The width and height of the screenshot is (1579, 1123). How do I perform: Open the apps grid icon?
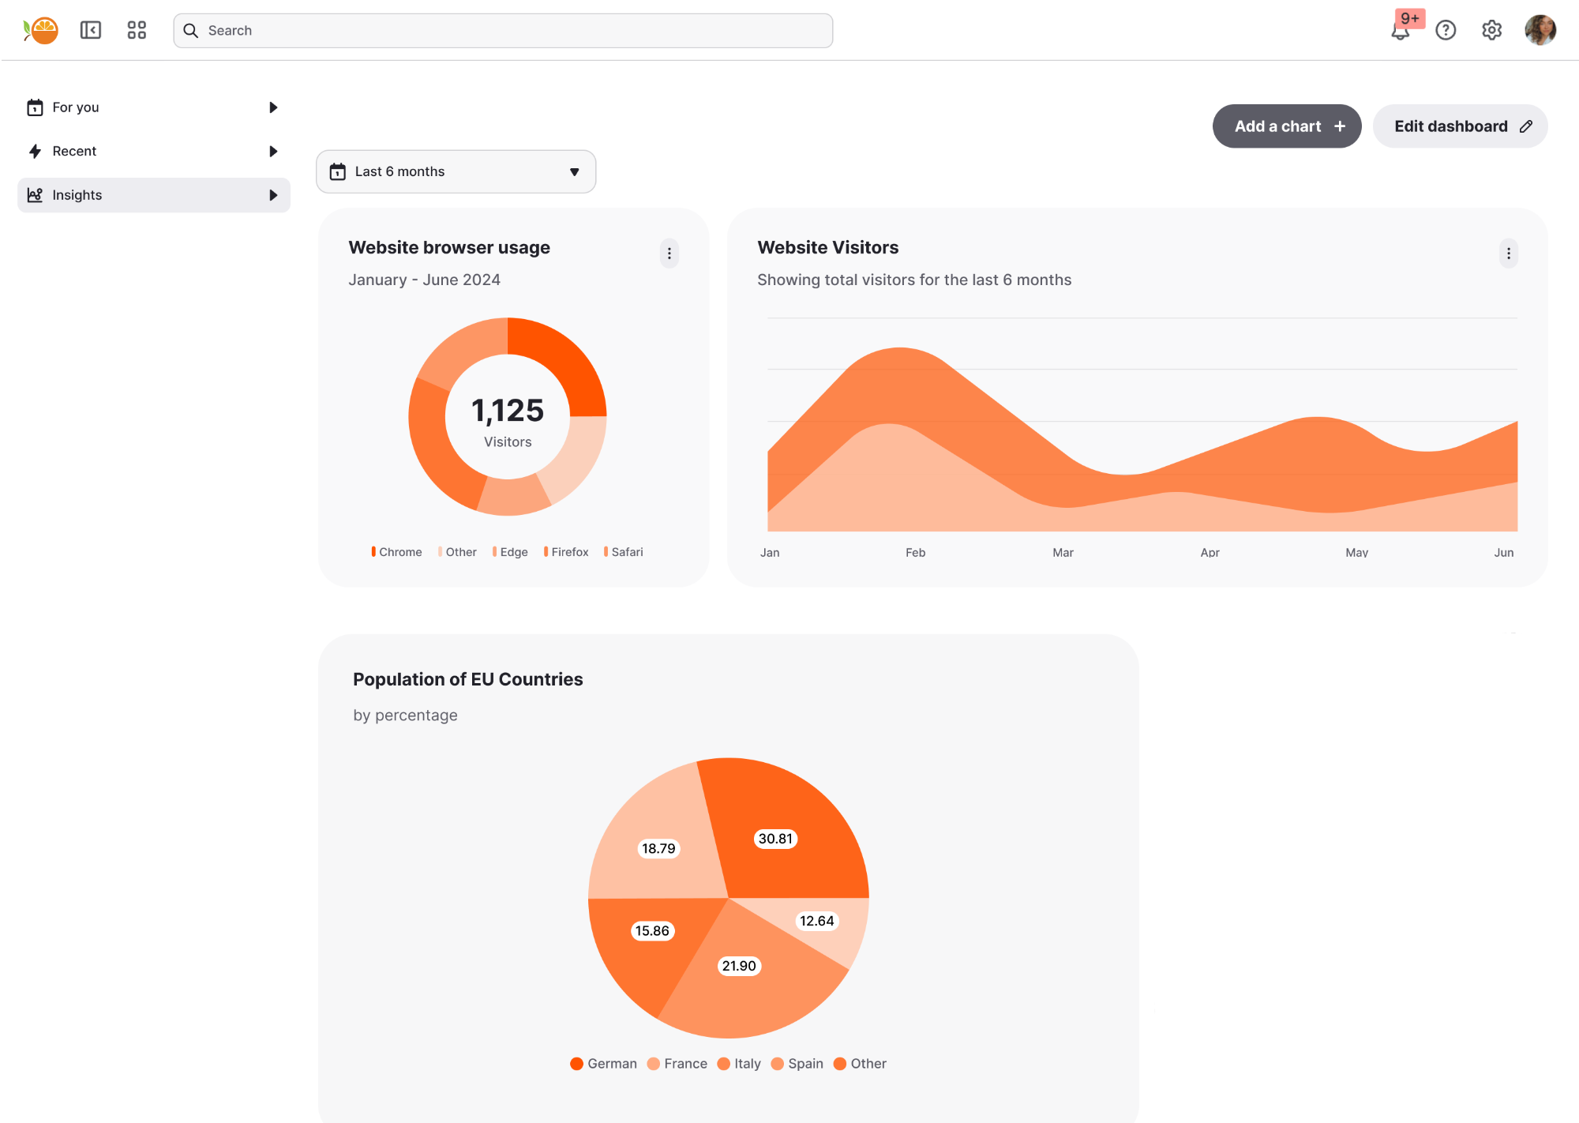tap(137, 30)
